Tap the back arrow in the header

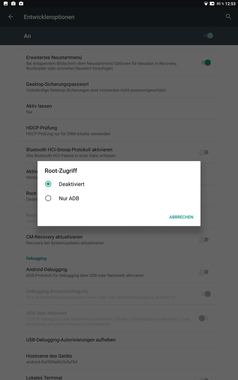coord(11,17)
